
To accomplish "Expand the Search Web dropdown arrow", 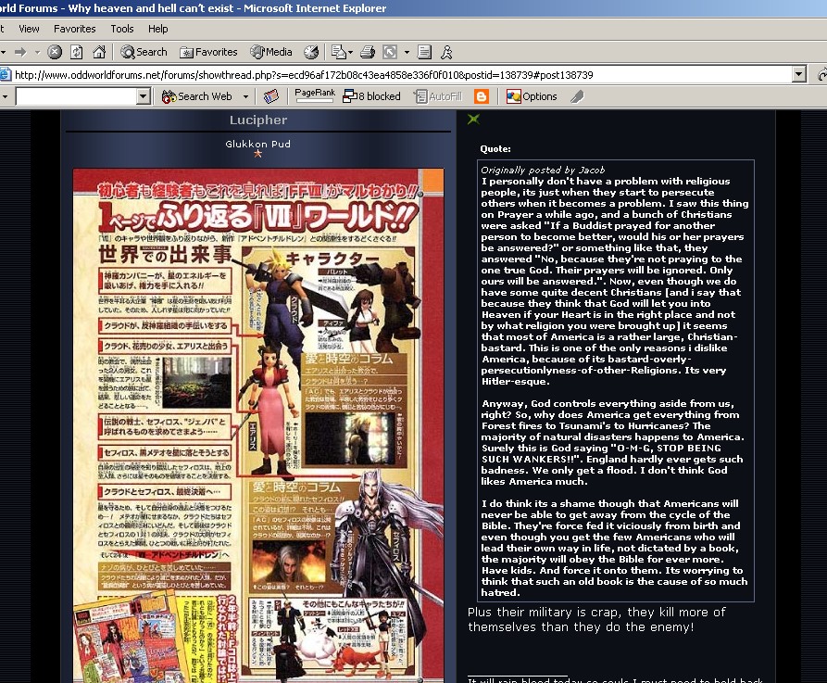I will coord(245,96).
